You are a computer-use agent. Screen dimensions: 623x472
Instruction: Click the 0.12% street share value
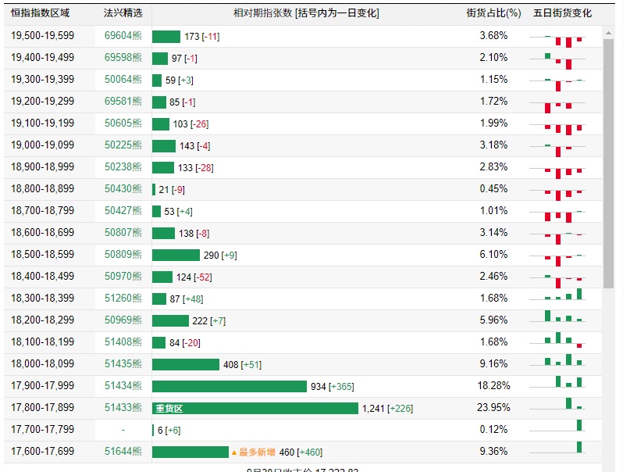coord(493,430)
